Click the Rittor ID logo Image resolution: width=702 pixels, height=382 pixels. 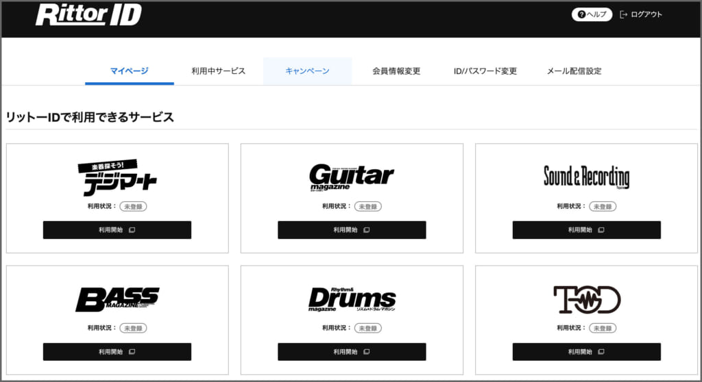point(88,15)
